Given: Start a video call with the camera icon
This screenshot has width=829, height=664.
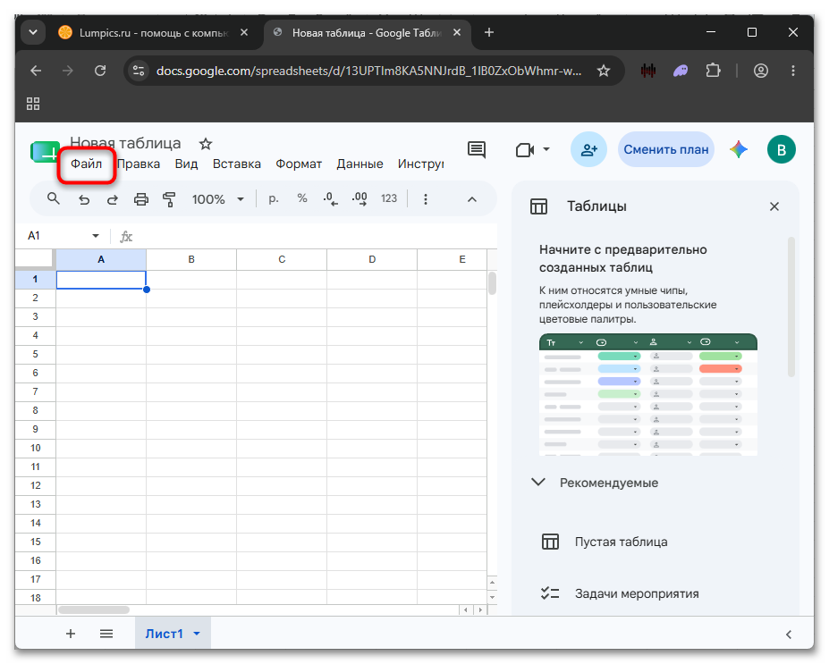Looking at the screenshot, I should tap(525, 150).
